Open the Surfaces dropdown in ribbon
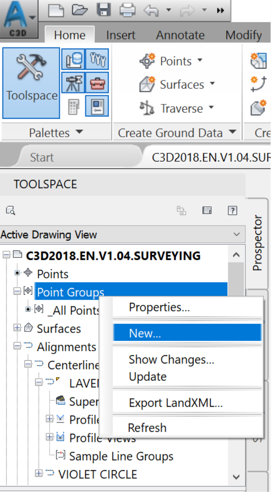Screen dimensions: 271x492 (x=212, y=84)
